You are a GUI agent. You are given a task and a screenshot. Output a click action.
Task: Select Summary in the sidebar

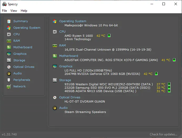click(21, 21)
